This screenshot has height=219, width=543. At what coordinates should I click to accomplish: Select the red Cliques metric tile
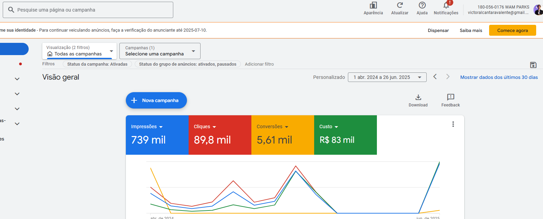tap(220, 135)
